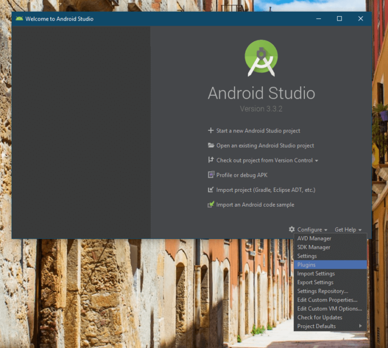This screenshot has height=348, width=388.
Task: Select Settings in the Configure menu
Action: [x=330, y=256]
